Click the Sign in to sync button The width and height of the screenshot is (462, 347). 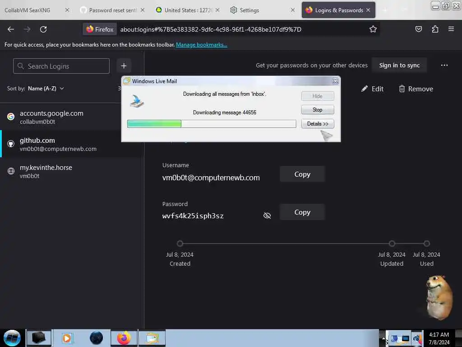[399, 65]
